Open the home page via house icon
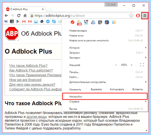The width and height of the screenshot is (151, 135). coord(25,16)
